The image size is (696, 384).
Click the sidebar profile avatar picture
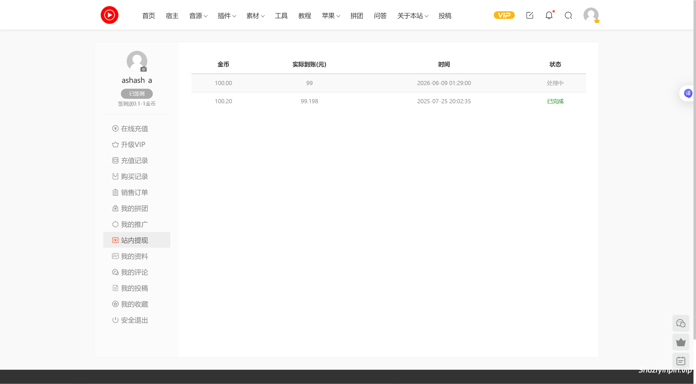tap(137, 61)
